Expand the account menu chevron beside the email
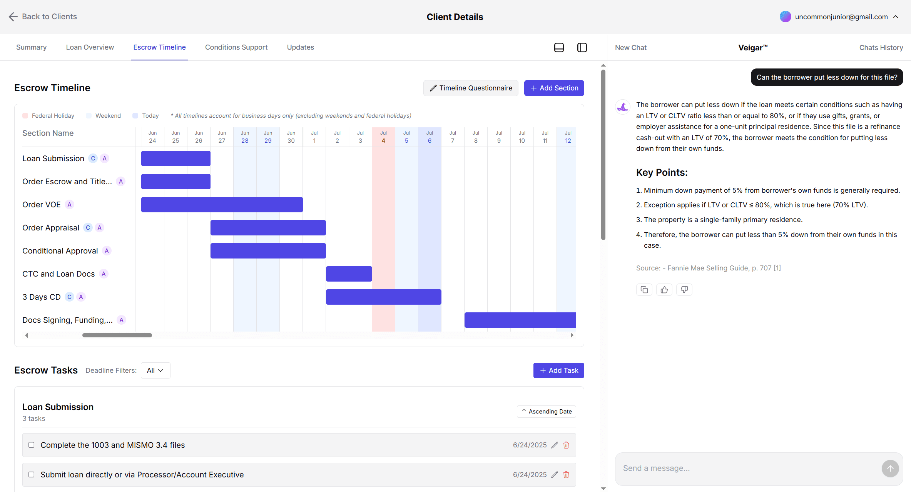This screenshot has height=492, width=911. coord(896,17)
